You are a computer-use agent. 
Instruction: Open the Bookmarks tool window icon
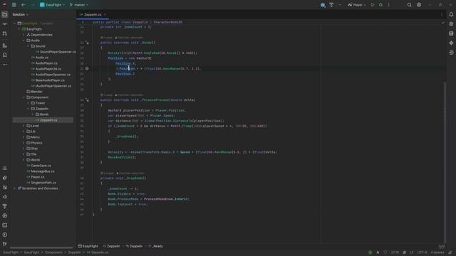pos(5,55)
